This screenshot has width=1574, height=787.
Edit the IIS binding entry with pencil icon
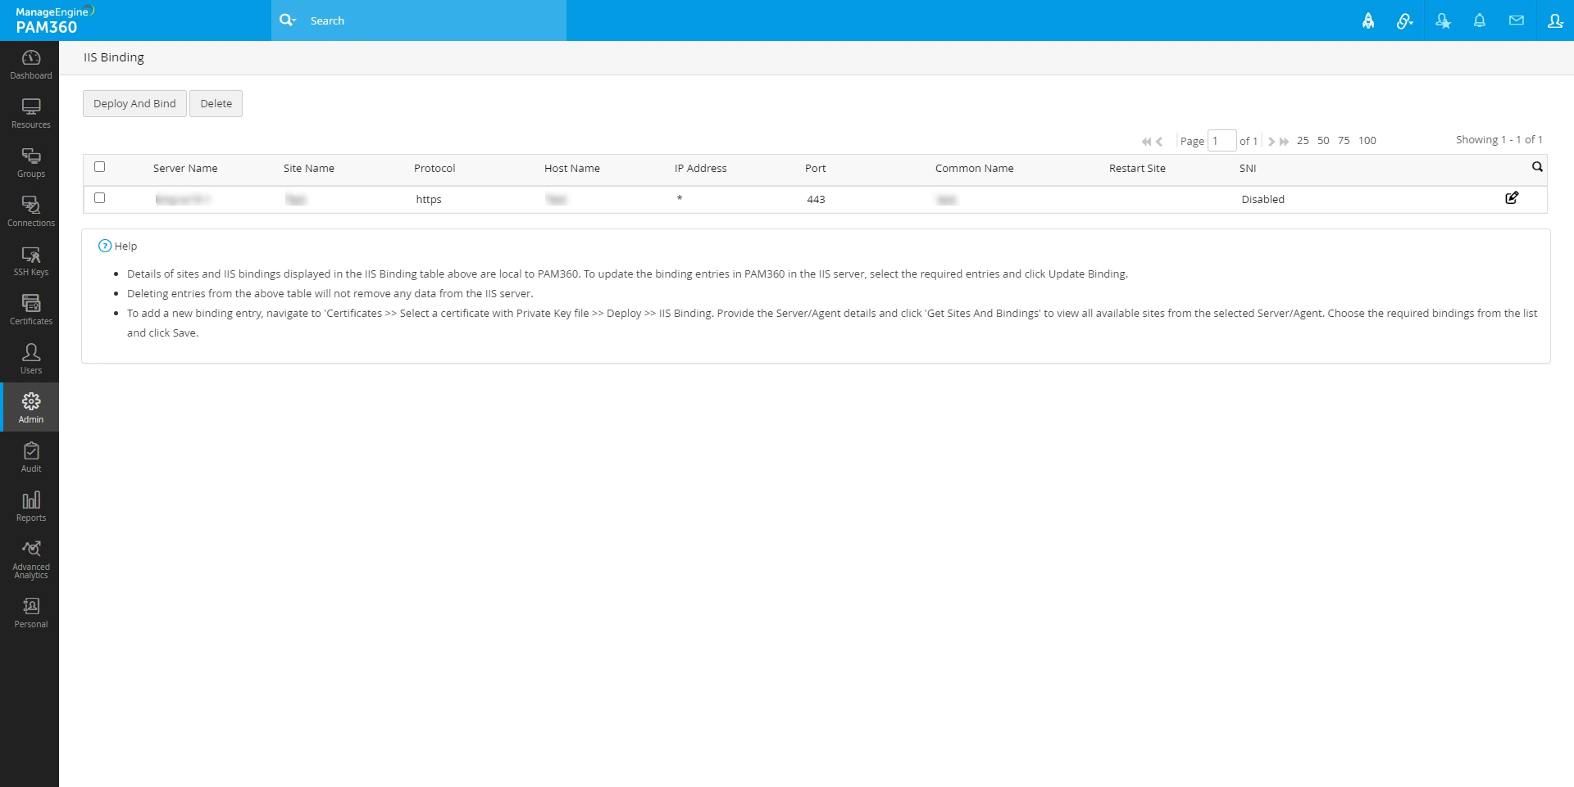point(1513,198)
